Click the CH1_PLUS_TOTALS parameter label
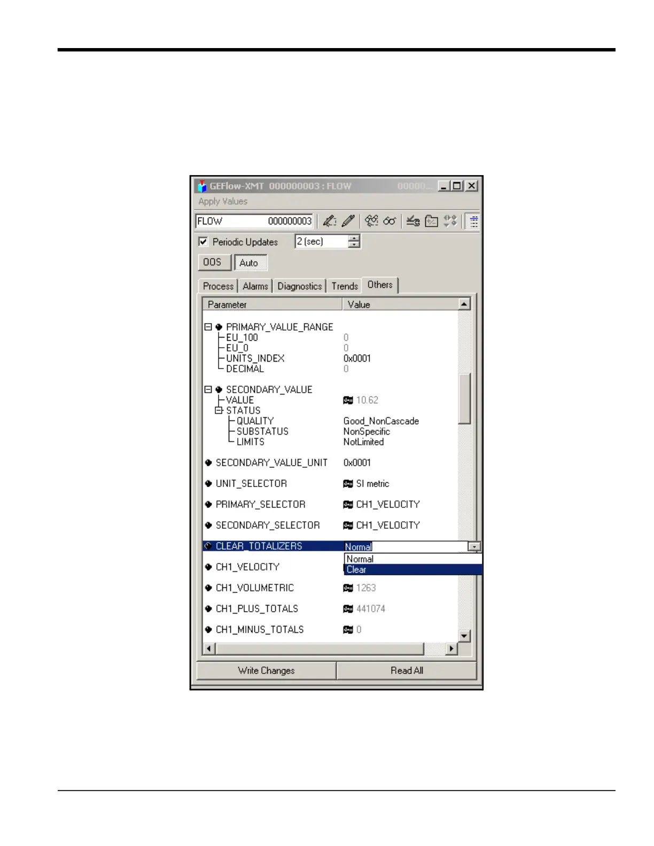Viewport: 654px width, 846px height. pos(257,608)
